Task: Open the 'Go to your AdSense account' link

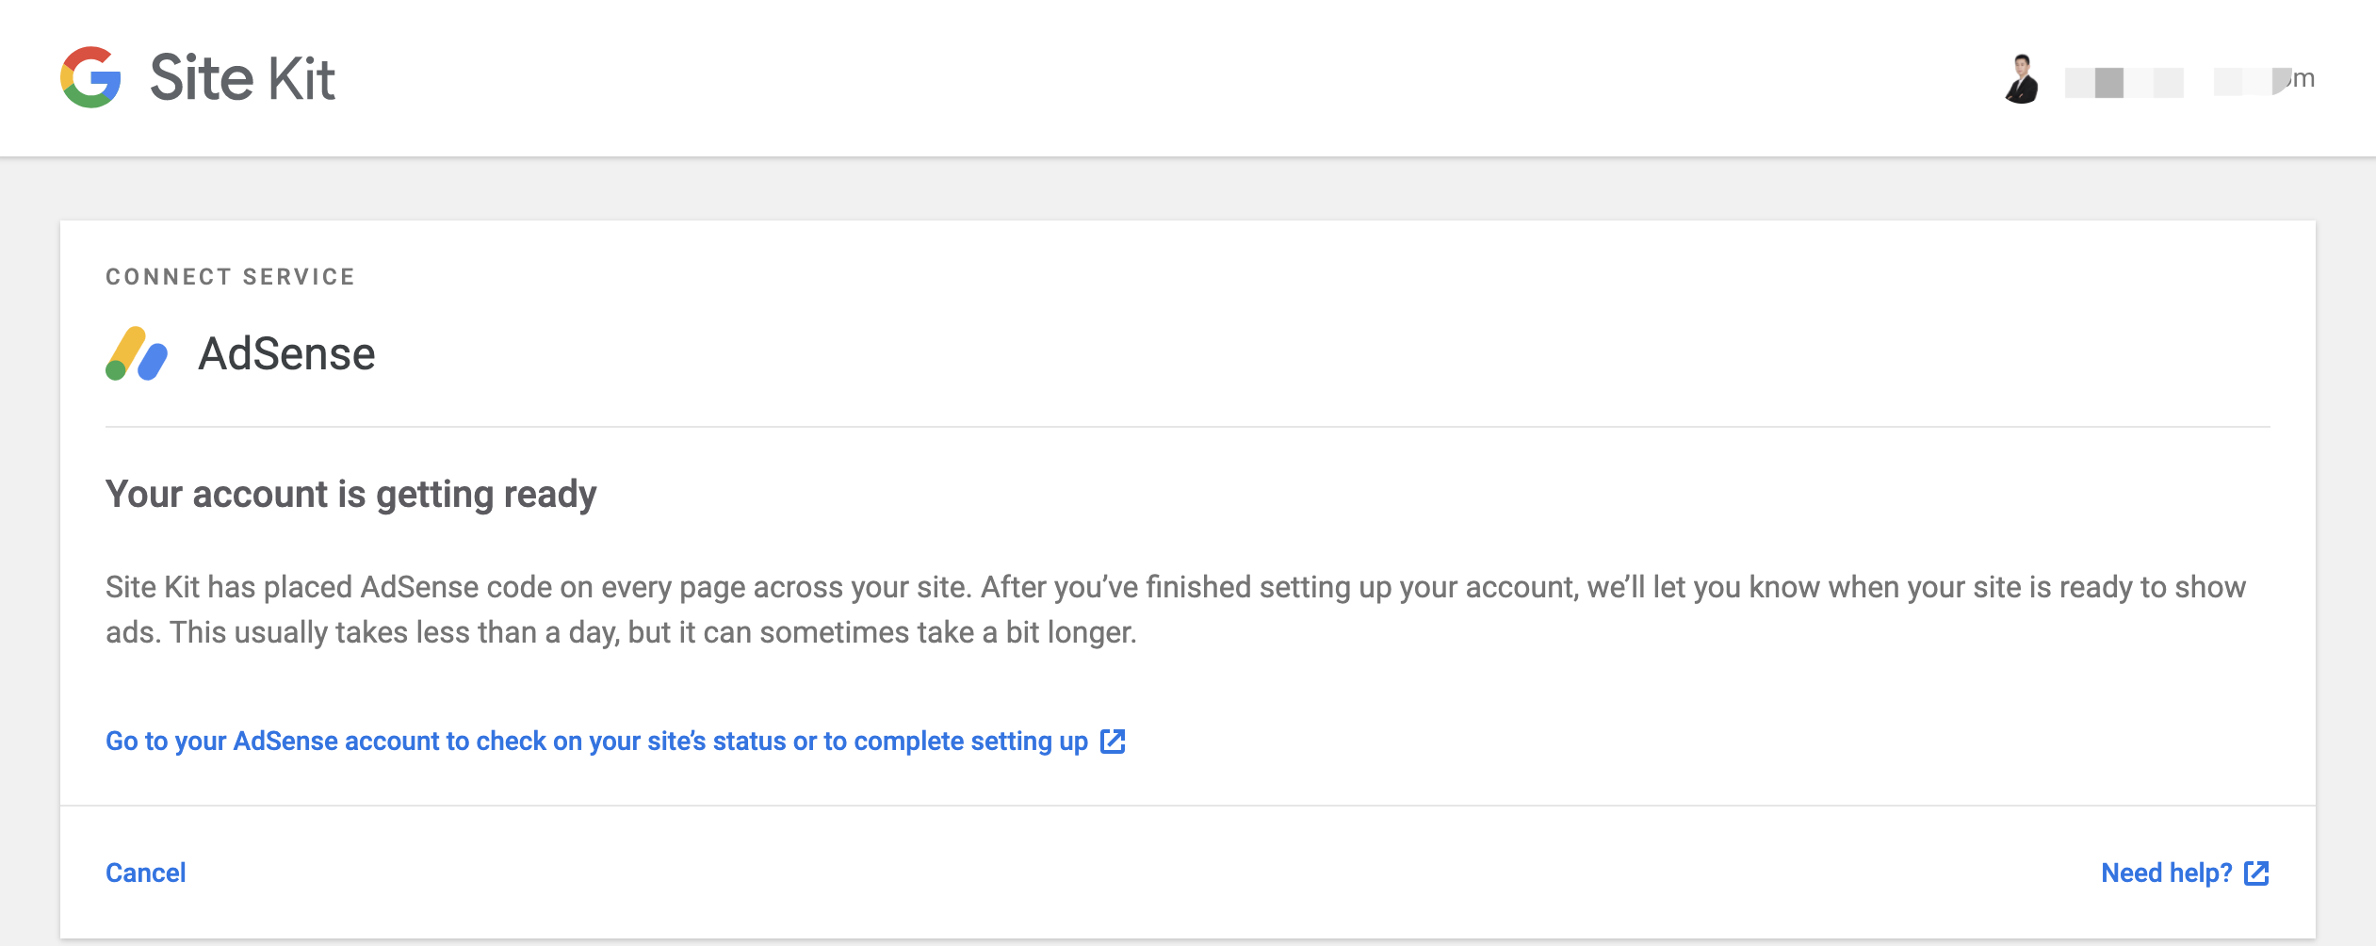Action: coord(615,742)
